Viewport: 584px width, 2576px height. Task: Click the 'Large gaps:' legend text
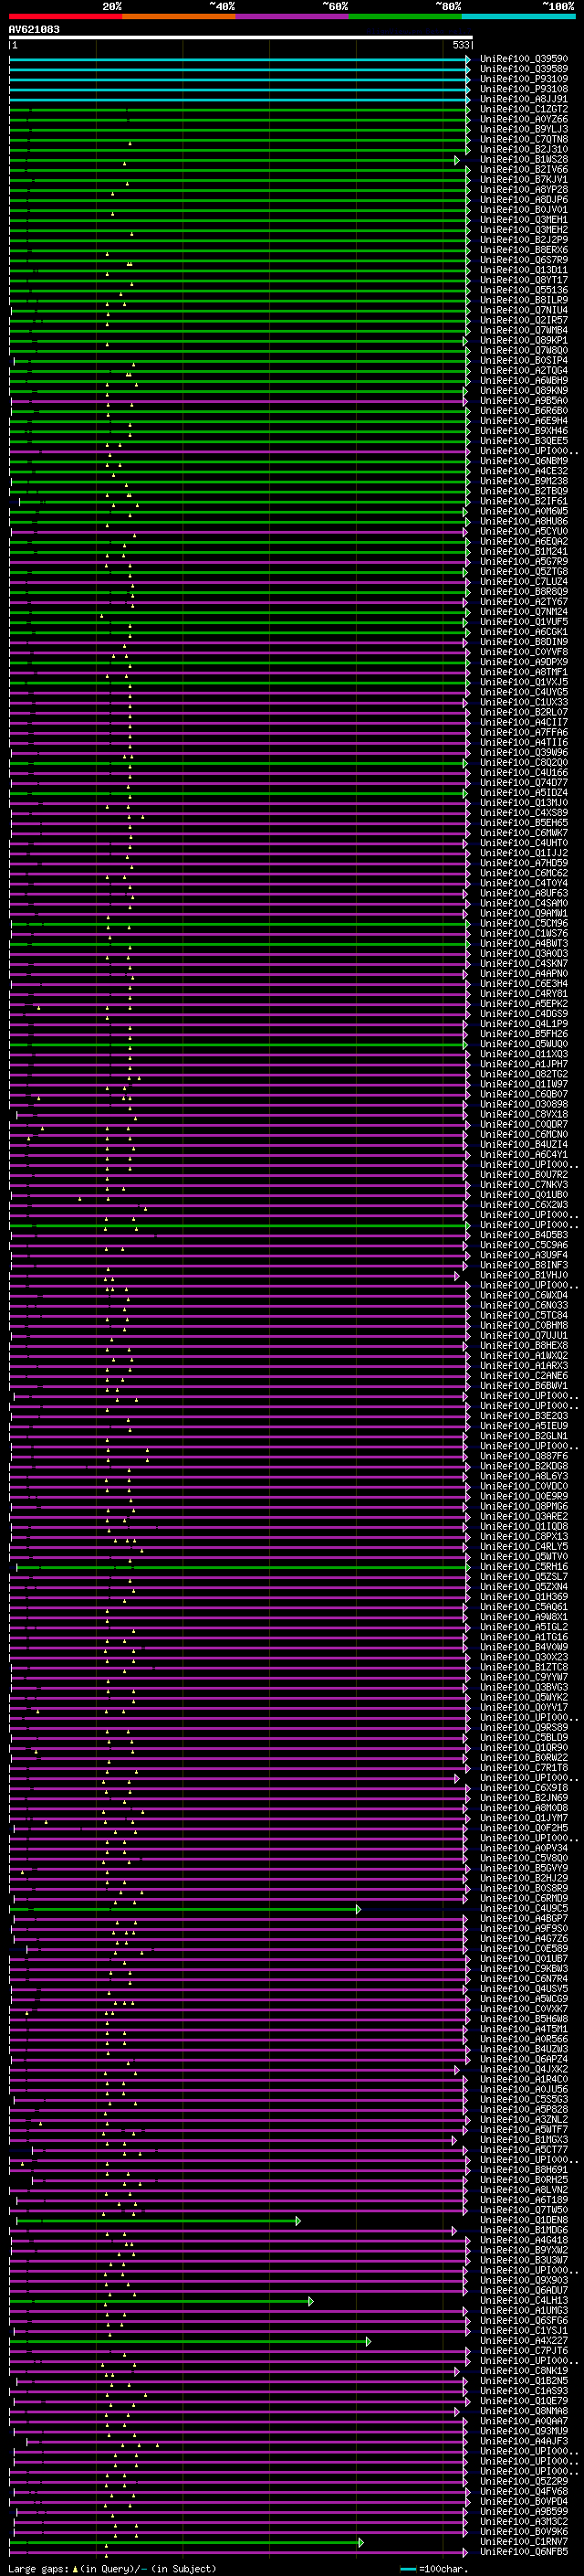[x=39, y=2569]
